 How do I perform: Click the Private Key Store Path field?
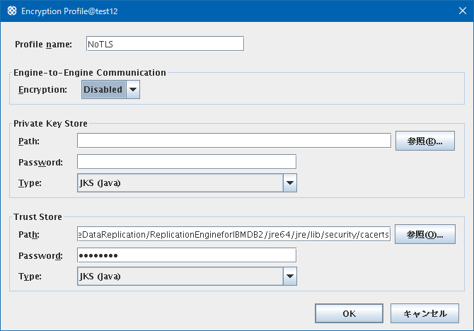(234, 141)
